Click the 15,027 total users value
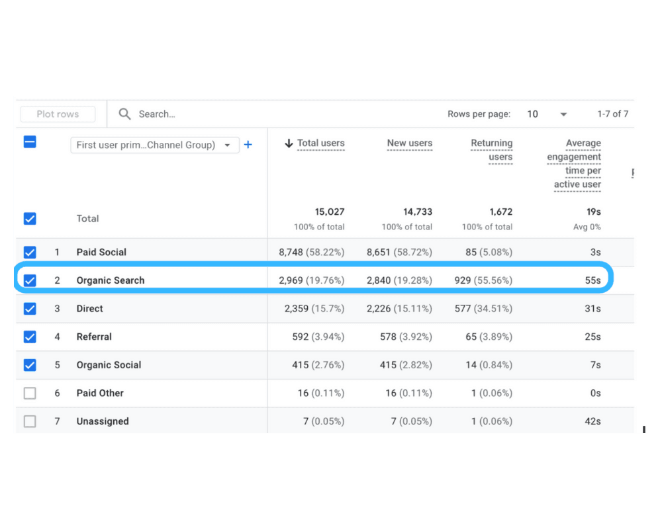 click(330, 212)
